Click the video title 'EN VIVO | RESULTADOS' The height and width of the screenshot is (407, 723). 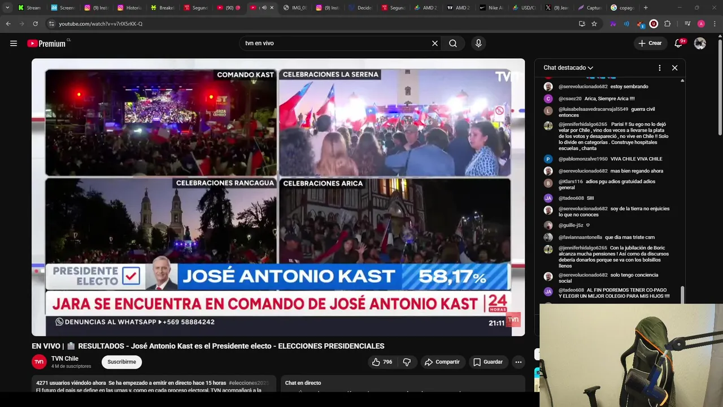pyautogui.click(x=208, y=346)
